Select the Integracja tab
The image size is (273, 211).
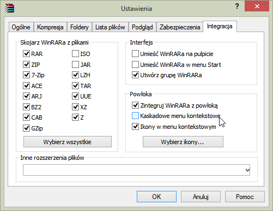pyautogui.click(x=220, y=27)
